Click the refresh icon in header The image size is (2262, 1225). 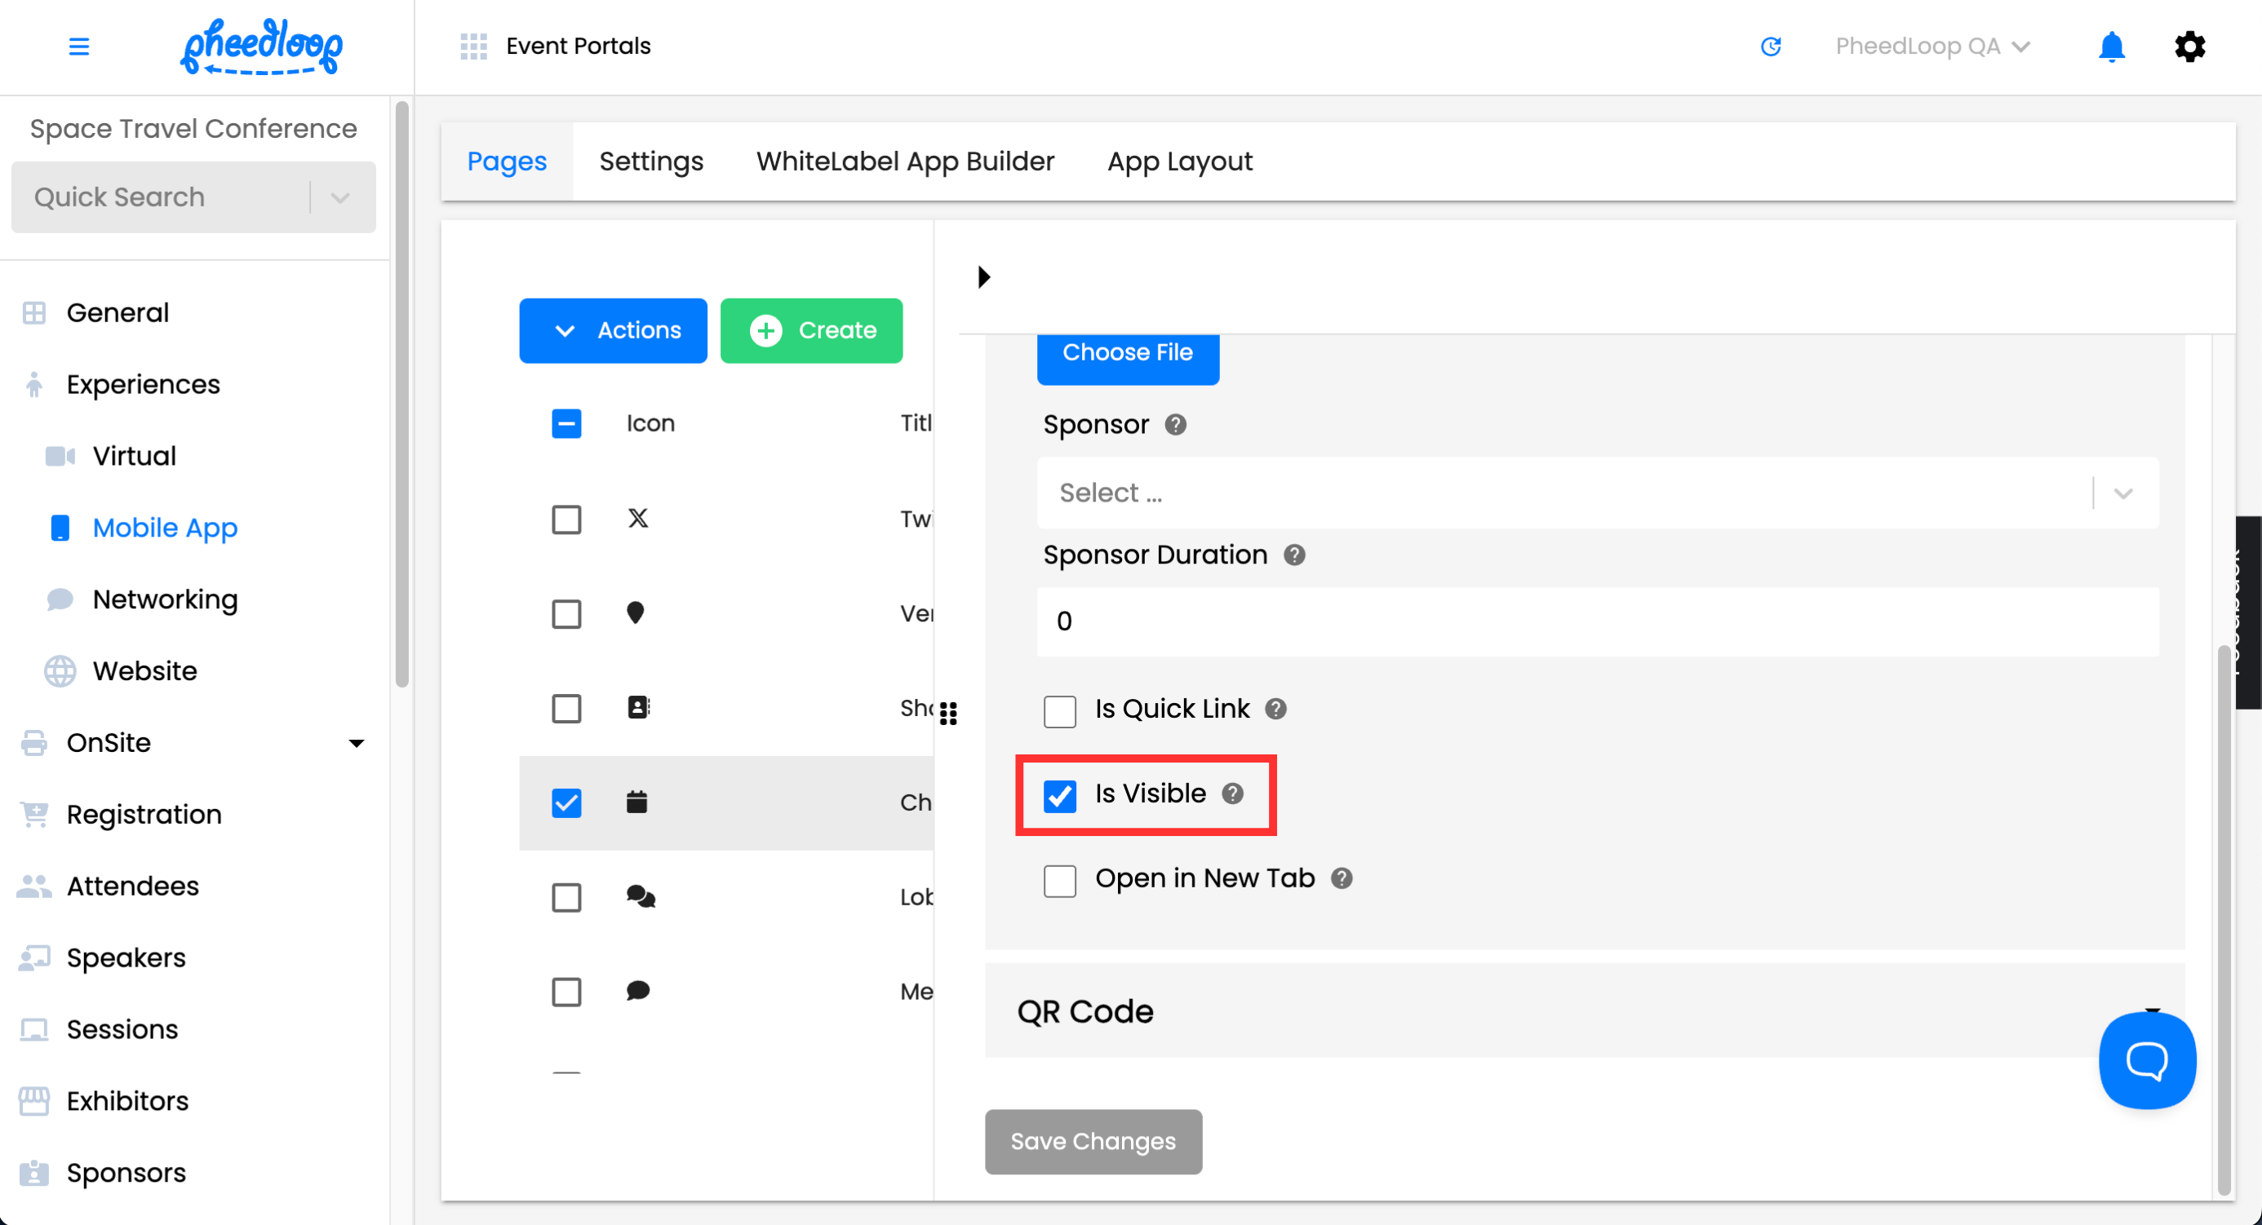(x=1770, y=46)
